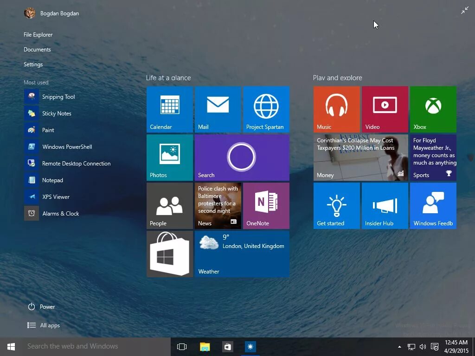Open the Money tile about Corinthian's collapse
The width and height of the screenshot is (475, 356).
(361, 158)
